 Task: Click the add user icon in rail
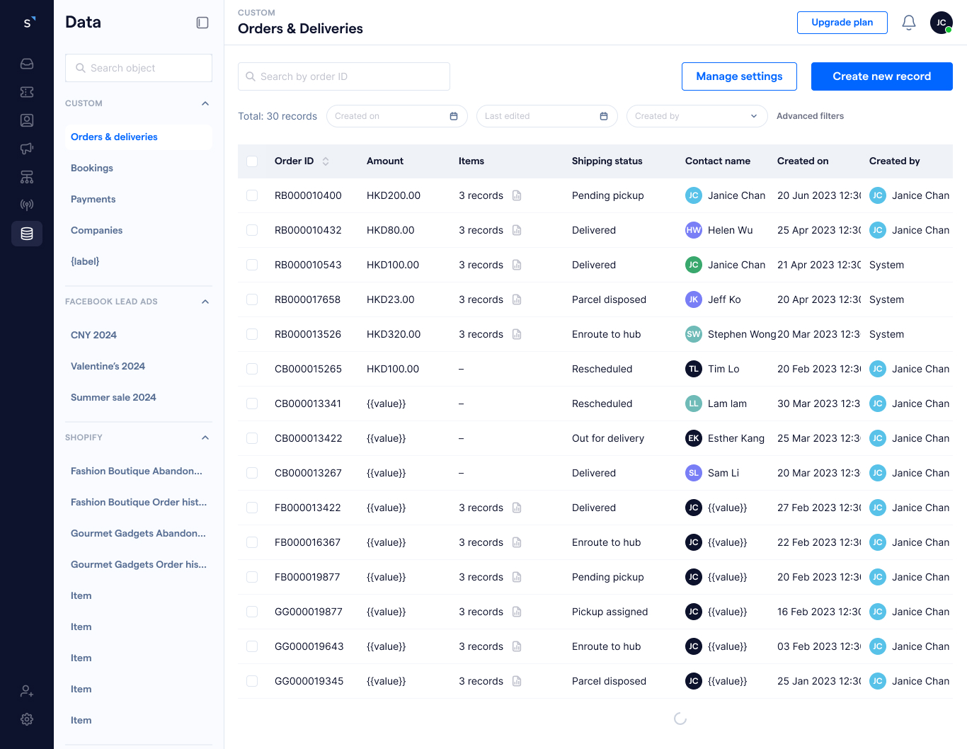tap(27, 691)
